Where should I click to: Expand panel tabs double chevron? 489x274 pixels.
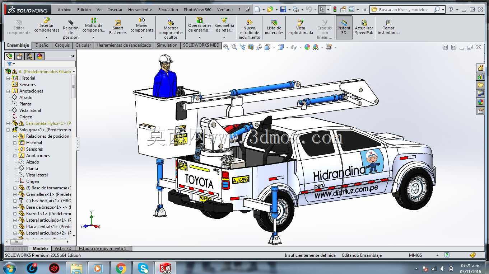click(73, 56)
